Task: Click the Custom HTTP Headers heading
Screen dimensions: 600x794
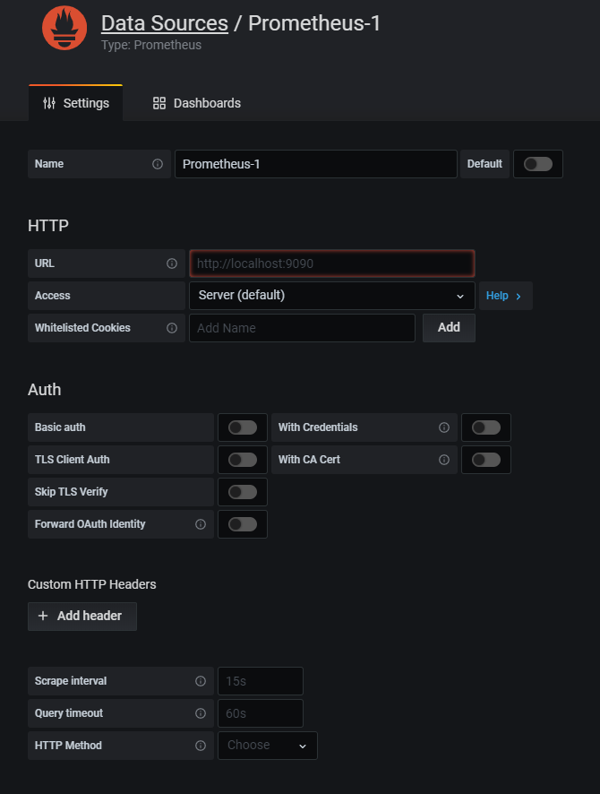Action: click(92, 584)
